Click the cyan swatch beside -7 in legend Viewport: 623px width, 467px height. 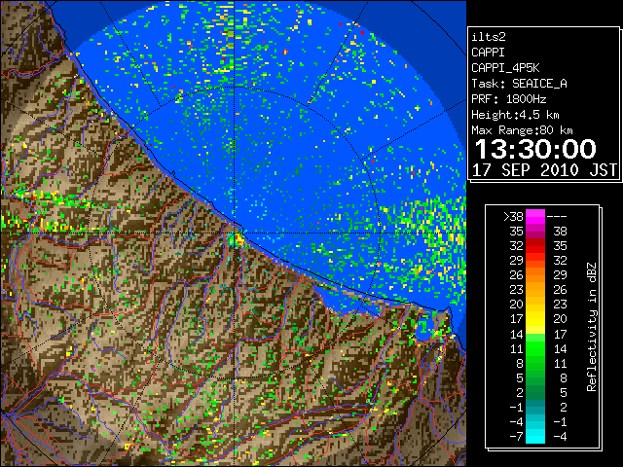535,437
